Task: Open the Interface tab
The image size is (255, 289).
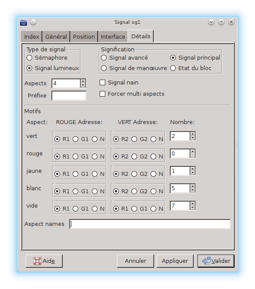Action: [113, 37]
